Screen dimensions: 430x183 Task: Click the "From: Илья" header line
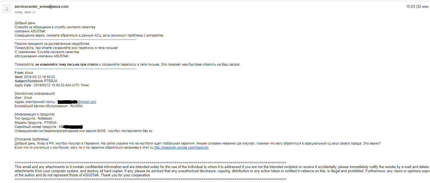pyautogui.click(x=24, y=73)
